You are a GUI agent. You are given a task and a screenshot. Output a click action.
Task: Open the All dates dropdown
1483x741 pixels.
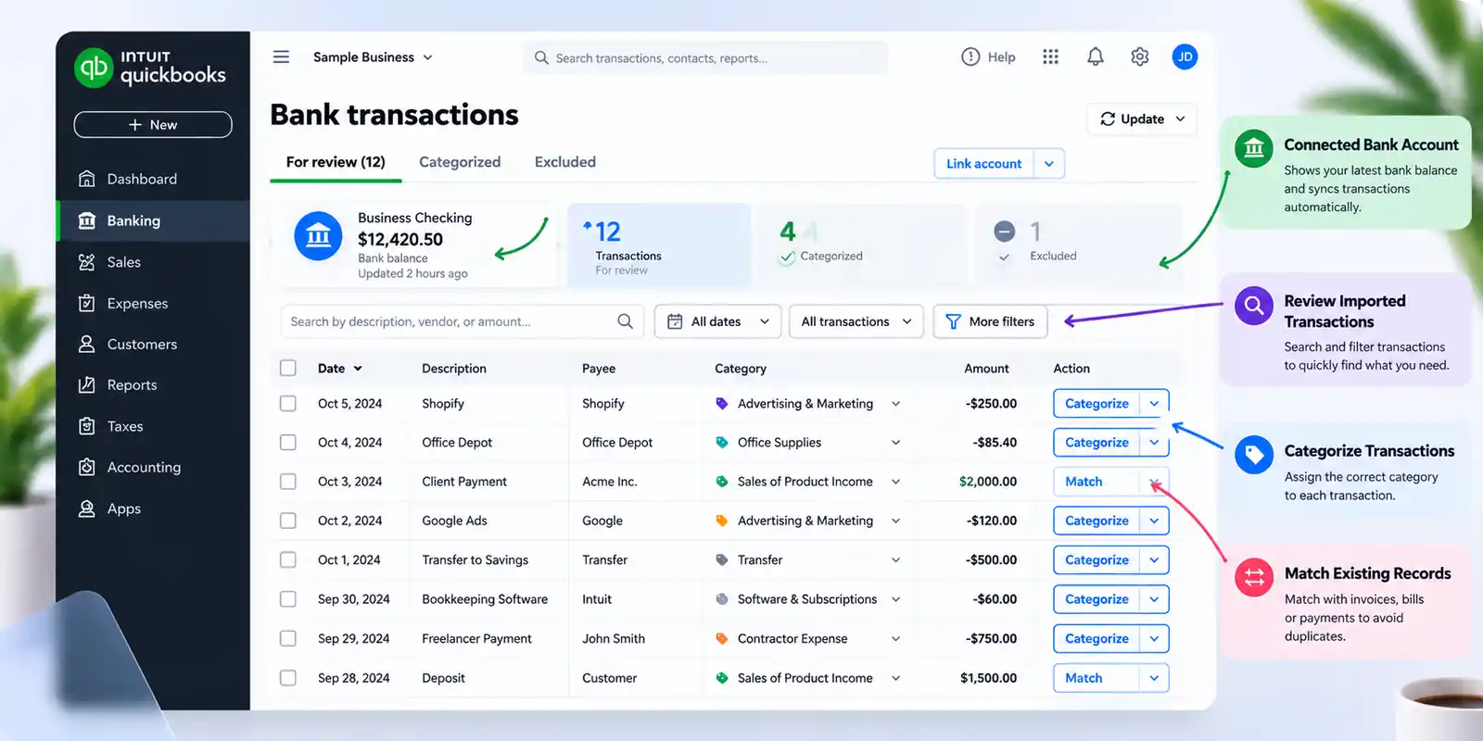point(717,321)
